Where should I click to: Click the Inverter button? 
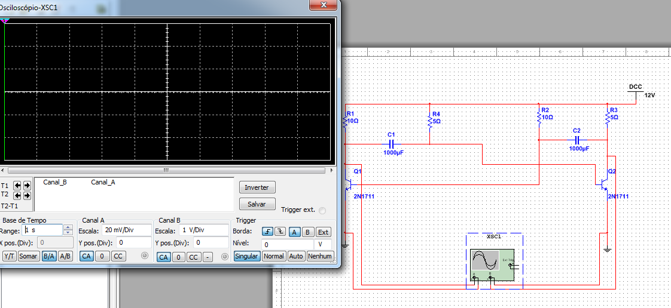pos(257,187)
